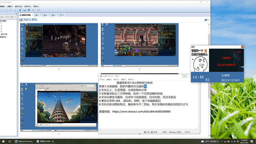Click the QQ penguin tray icon
The height and width of the screenshot is (144, 256).
coord(225,141)
